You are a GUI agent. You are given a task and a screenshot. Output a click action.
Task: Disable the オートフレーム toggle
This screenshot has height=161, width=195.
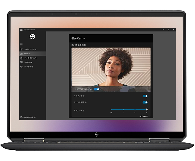(145, 96)
